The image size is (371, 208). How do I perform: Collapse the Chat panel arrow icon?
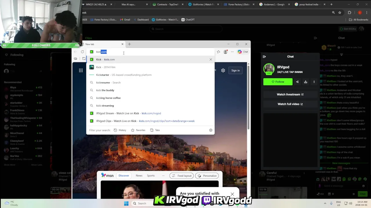[x=264, y=57]
